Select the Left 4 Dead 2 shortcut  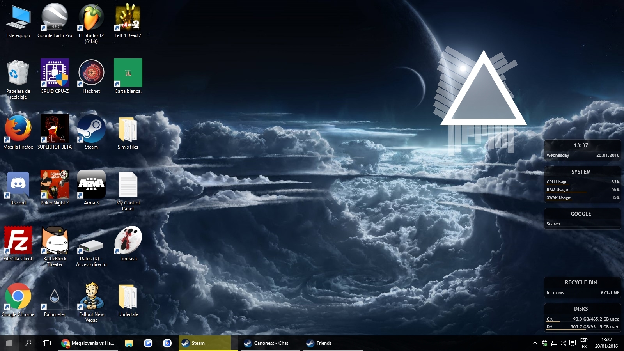coord(128,21)
